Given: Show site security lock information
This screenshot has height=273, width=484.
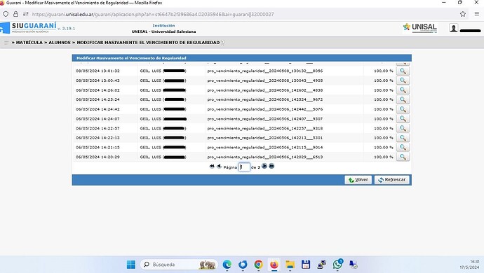Looking at the screenshot, I should click(15, 14).
